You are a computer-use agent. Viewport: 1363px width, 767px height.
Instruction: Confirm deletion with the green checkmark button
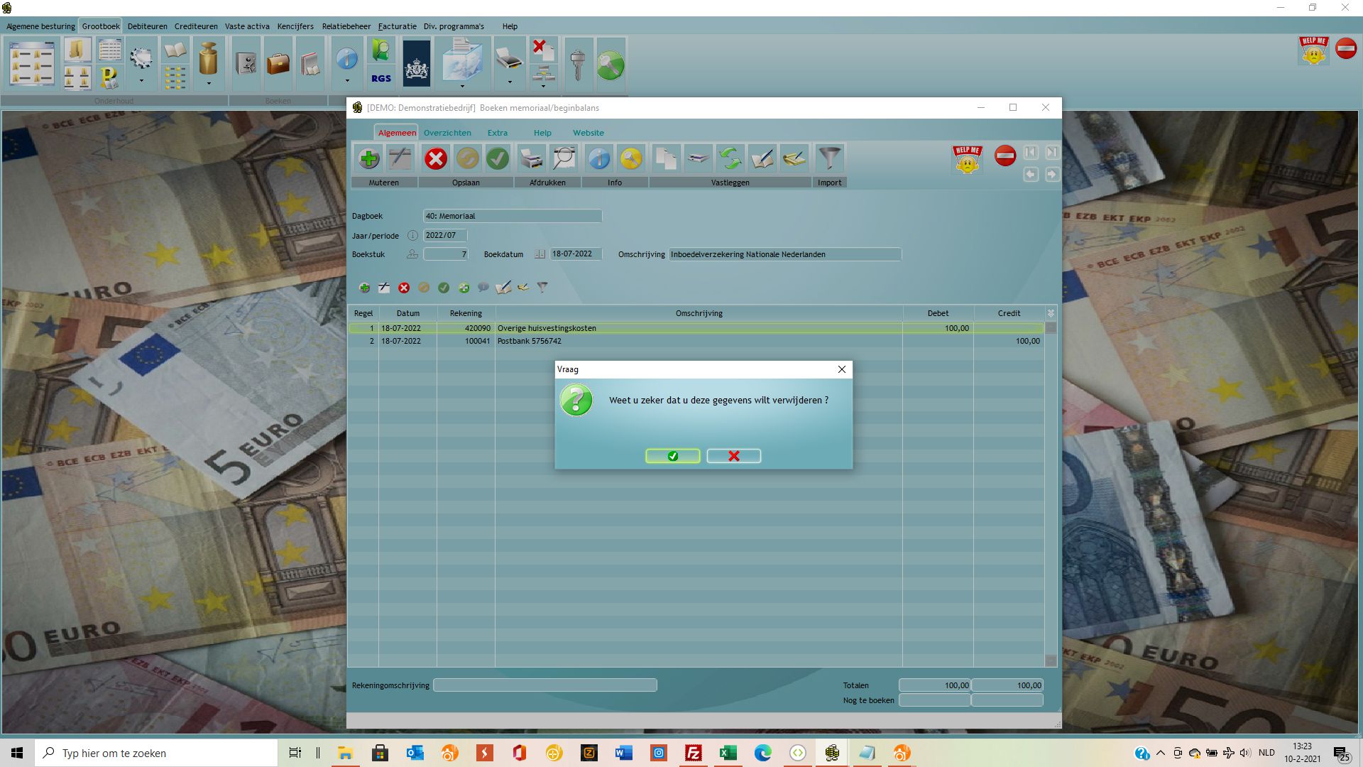pos(672,456)
